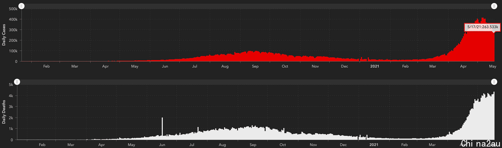Grab the right range handle above Daily Cases chart

click(x=494, y=6)
